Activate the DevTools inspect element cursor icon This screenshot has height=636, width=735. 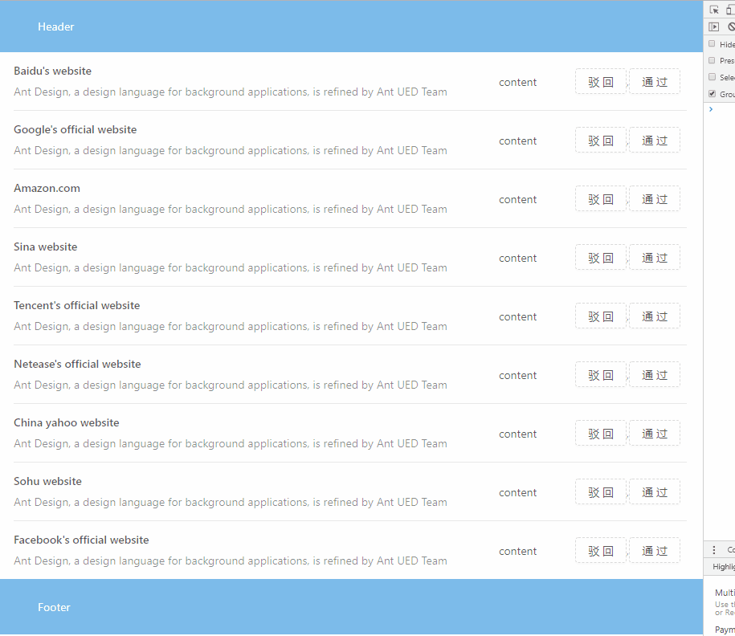click(714, 10)
